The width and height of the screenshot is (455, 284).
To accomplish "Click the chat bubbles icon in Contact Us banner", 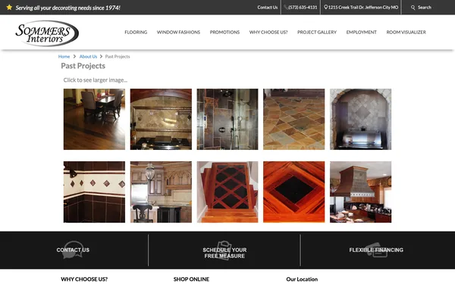I will coord(73,249).
